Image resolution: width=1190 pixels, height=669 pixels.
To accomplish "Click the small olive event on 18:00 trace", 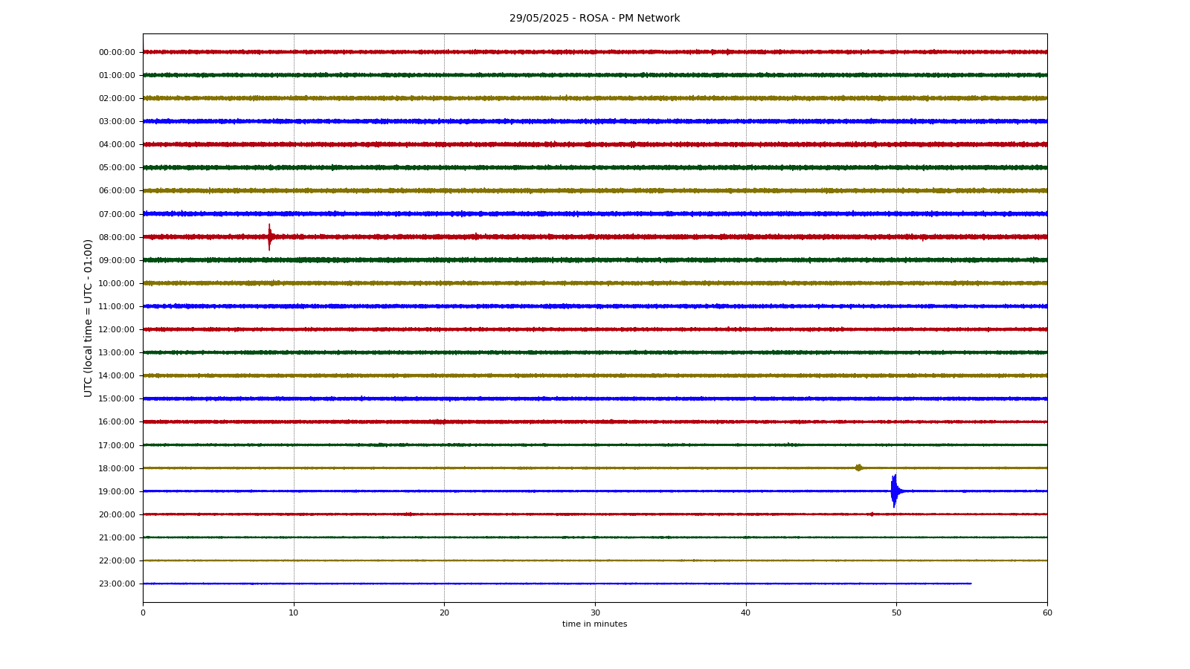I will (858, 468).
